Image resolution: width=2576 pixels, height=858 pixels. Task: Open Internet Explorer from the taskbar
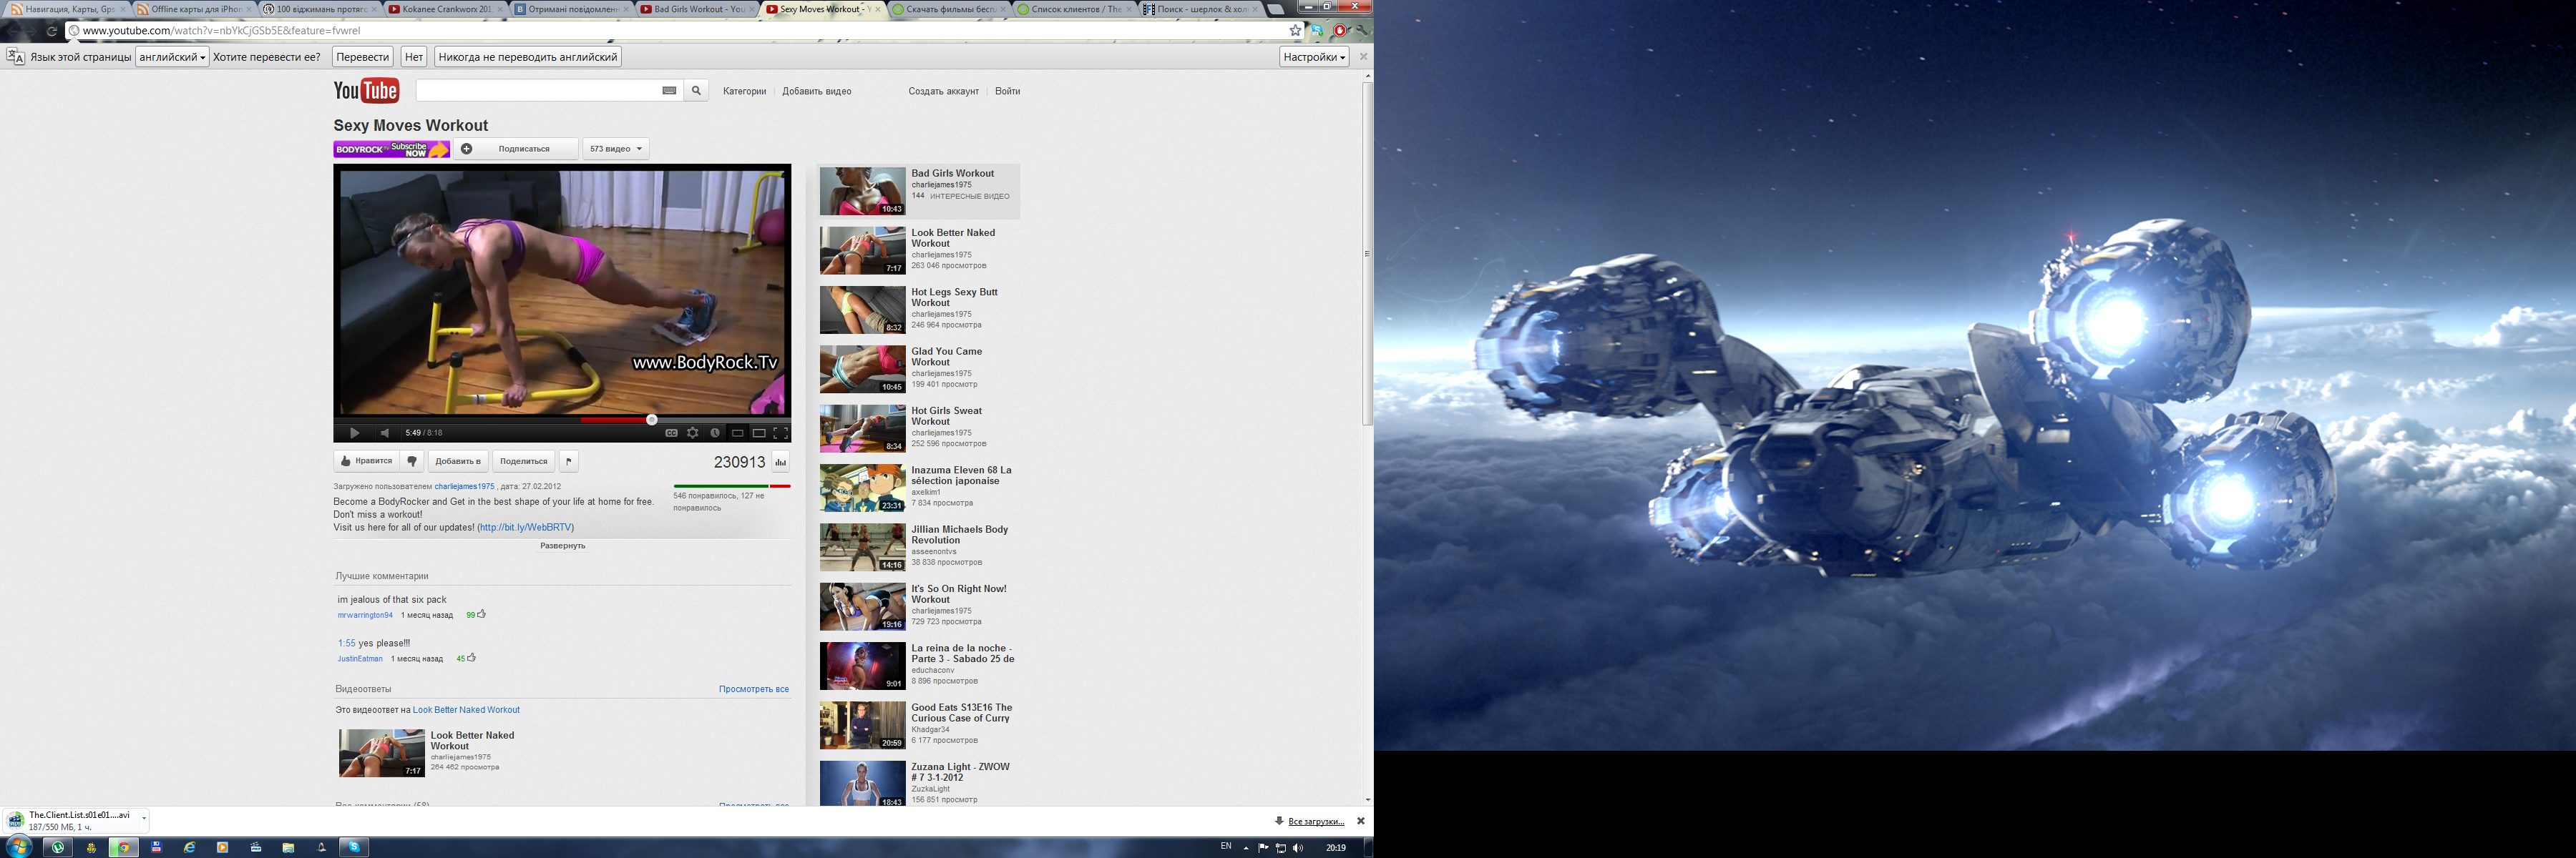189,847
